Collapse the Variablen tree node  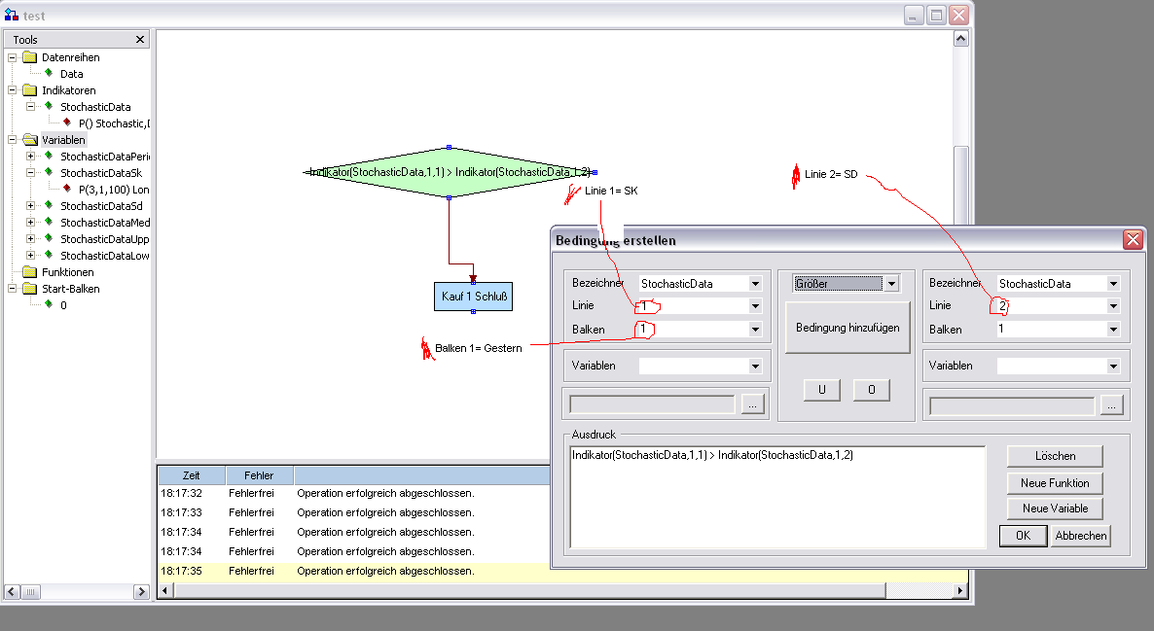point(12,140)
